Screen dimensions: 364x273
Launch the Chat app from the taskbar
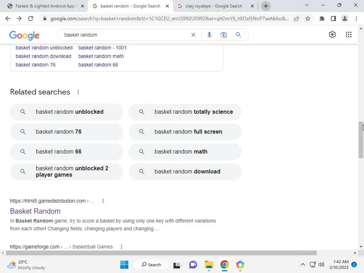tap(193, 264)
